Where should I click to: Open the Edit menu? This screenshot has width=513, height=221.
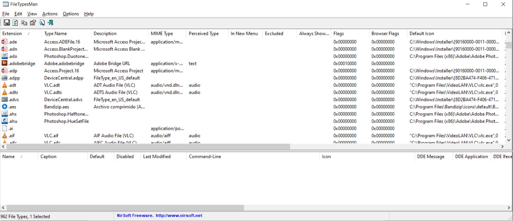(x=18, y=14)
